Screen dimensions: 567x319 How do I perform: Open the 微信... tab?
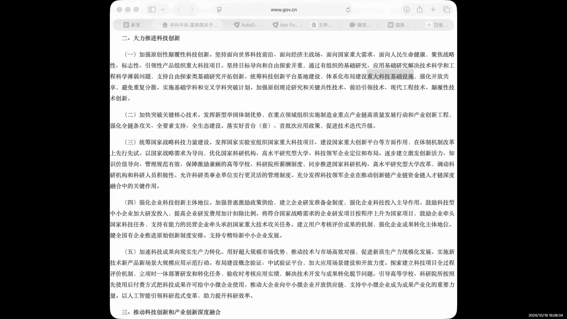point(360,25)
